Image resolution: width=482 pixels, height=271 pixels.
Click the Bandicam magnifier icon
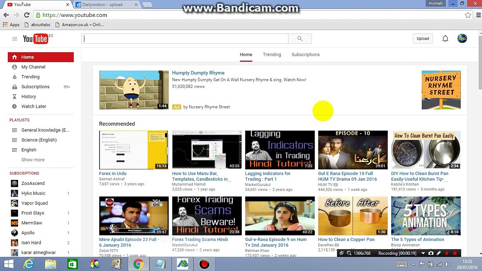point(349,253)
